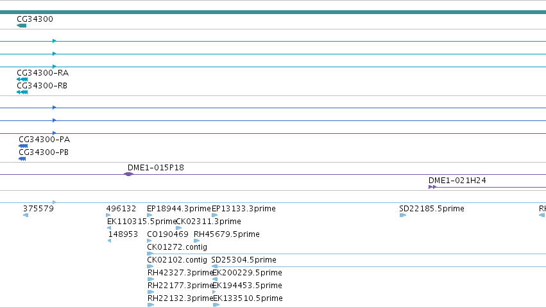Viewport: 546px width, 308px height.
Task: Click the 375579 feature label
Action: point(38,209)
